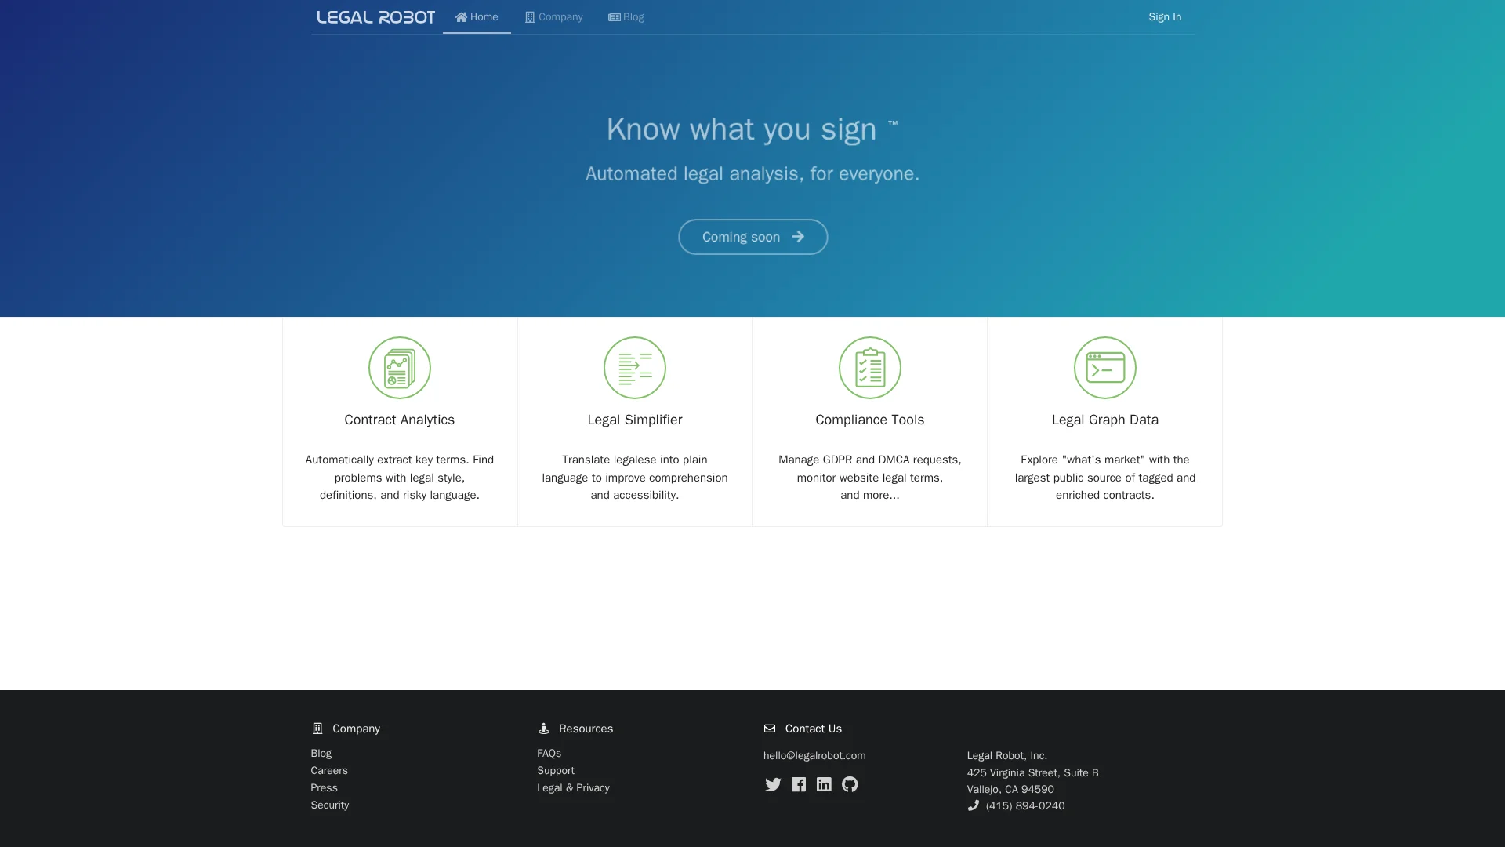Open the FAQs footer link
Screen dimensions: 1505x847
549,753
